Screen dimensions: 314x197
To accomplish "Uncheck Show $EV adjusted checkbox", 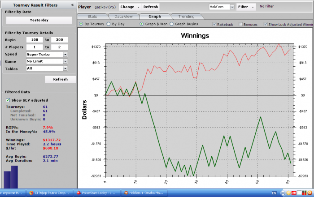I will (8, 100).
